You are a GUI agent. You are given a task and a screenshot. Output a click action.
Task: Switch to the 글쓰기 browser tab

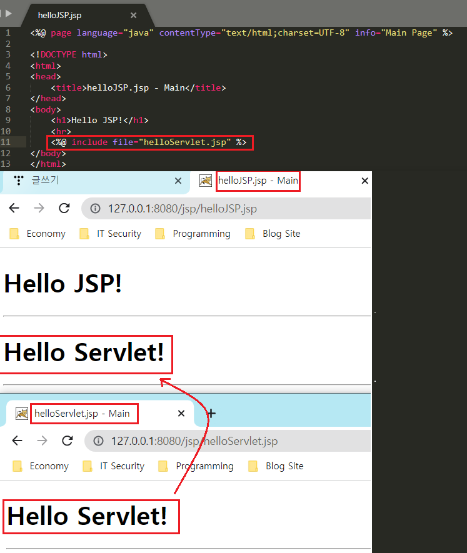[x=94, y=181]
